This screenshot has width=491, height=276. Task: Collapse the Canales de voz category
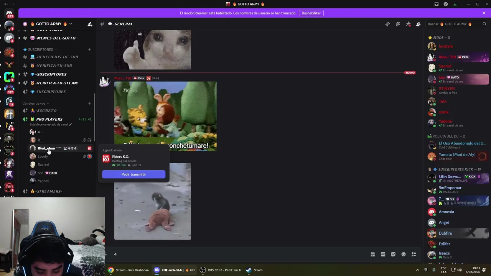click(x=36, y=103)
